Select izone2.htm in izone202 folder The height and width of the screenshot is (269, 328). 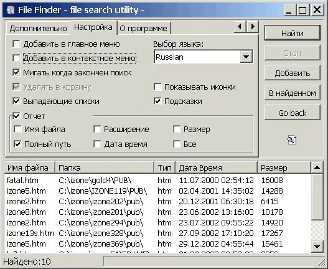[x=157, y=201]
